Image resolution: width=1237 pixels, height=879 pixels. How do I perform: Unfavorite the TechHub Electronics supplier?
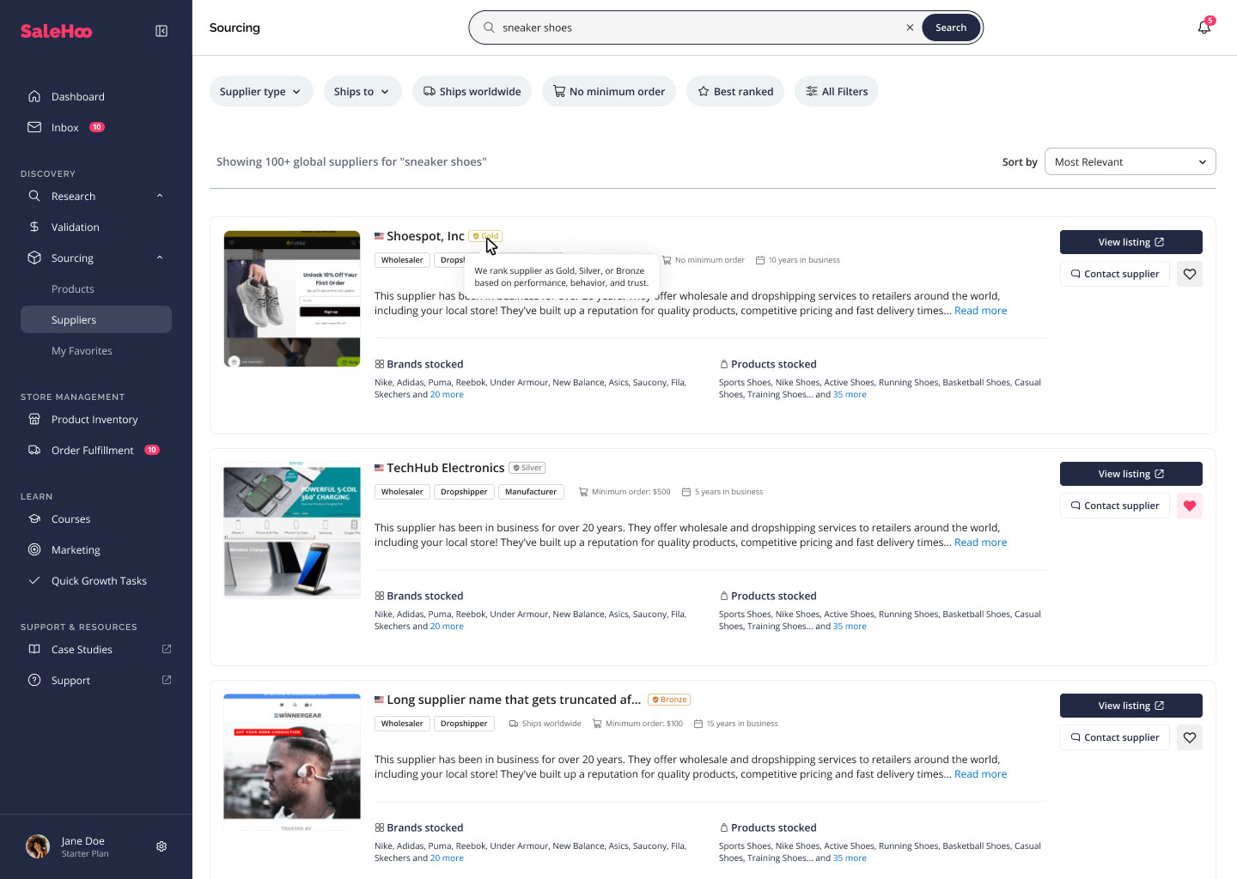tap(1189, 506)
